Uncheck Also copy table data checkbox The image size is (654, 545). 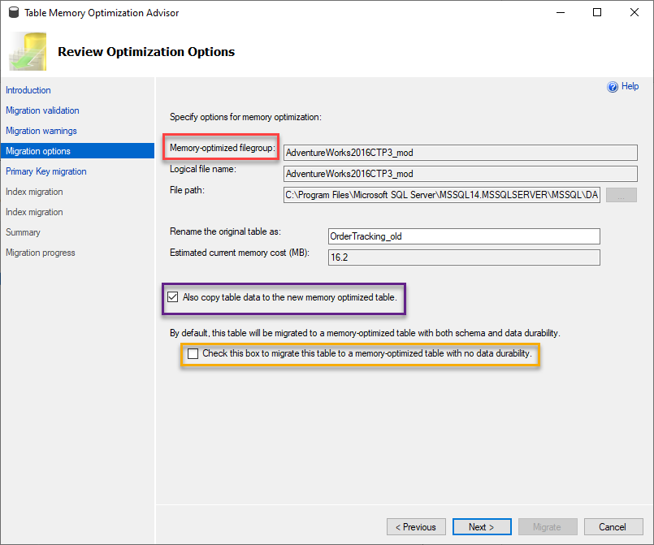pyautogui.click(x=173, y=297)
